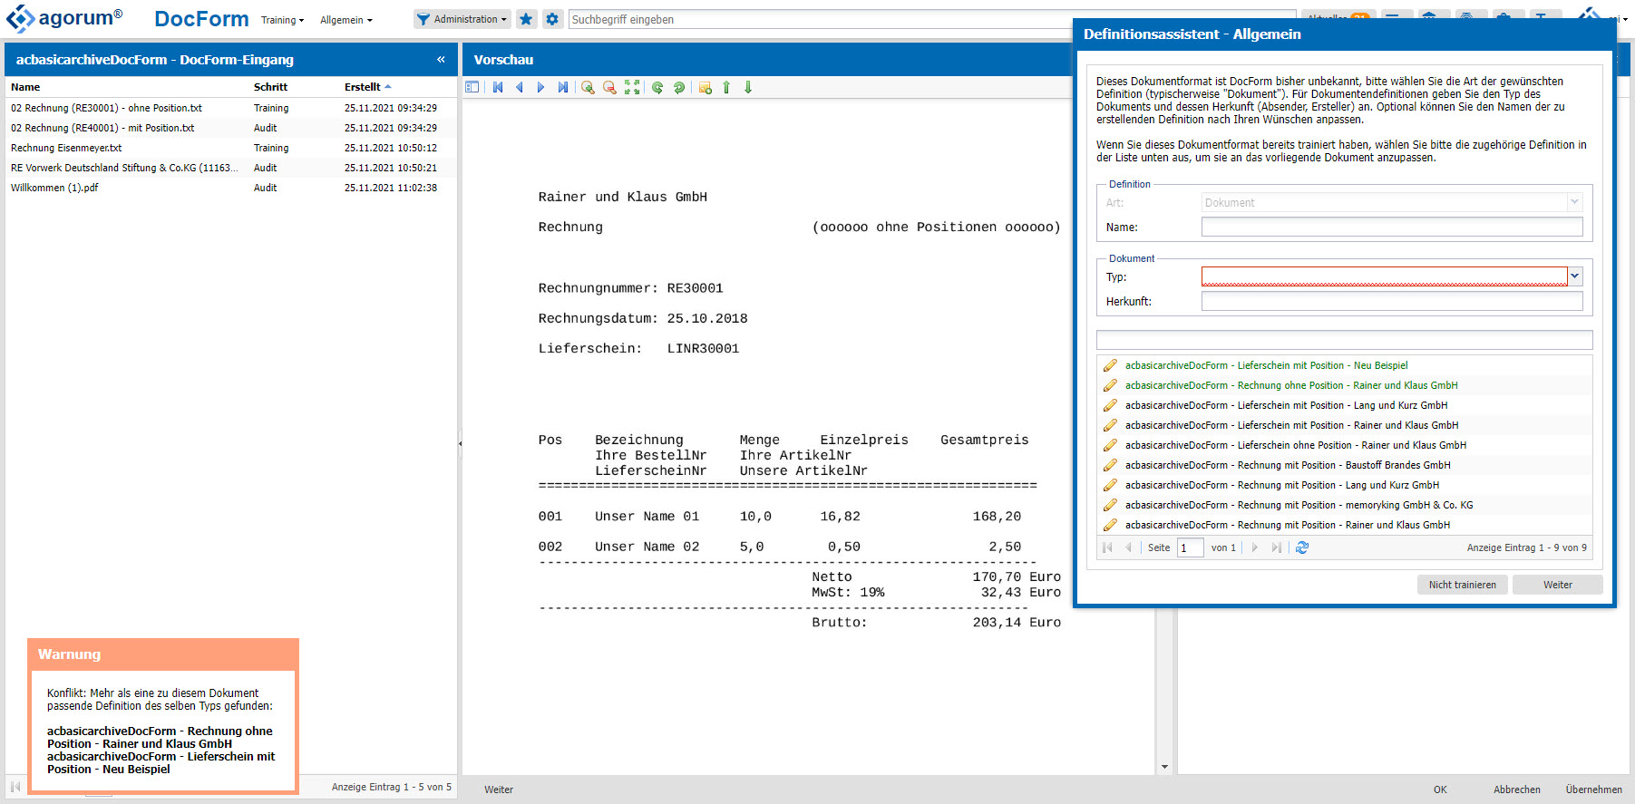Sort list by Erstellt column
The image size is (1635, 804).
[x=367, y=87]
